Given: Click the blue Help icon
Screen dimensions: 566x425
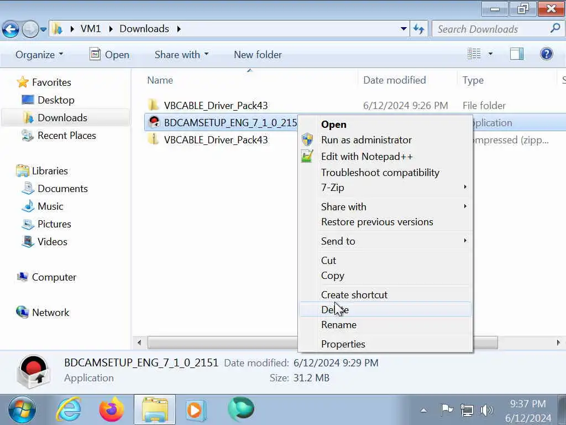Looking at the screenshot, I should coord(547,54).
